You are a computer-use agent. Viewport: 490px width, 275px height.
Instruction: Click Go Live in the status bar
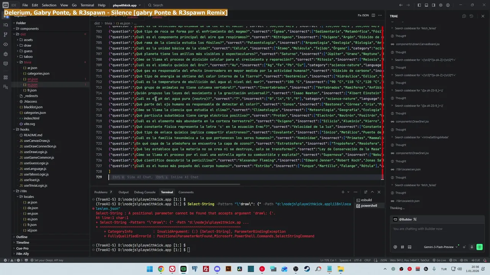click(x=439, y=260)
